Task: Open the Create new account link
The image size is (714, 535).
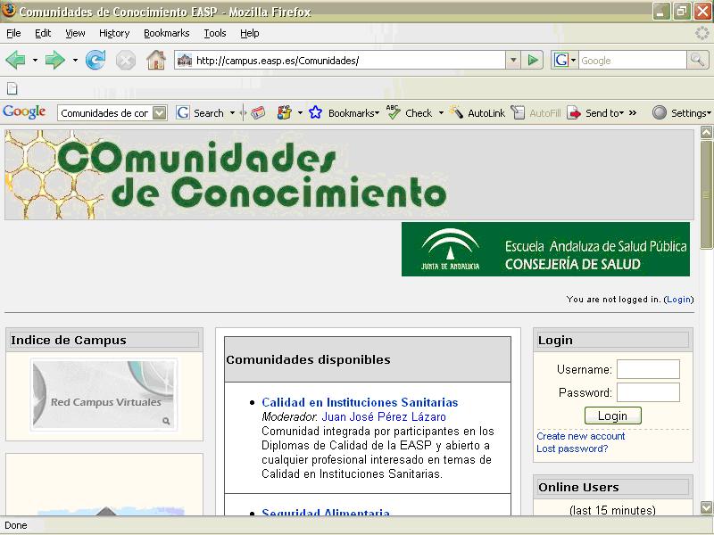Action: (x=580, y=436)
